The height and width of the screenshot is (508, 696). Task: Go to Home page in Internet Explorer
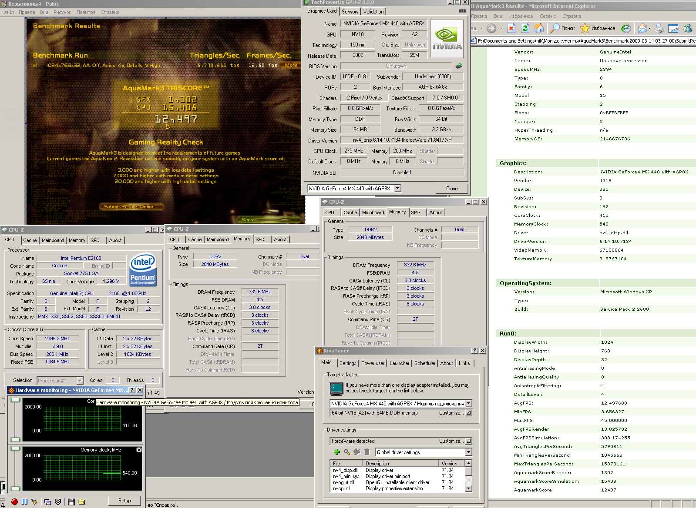539,28
